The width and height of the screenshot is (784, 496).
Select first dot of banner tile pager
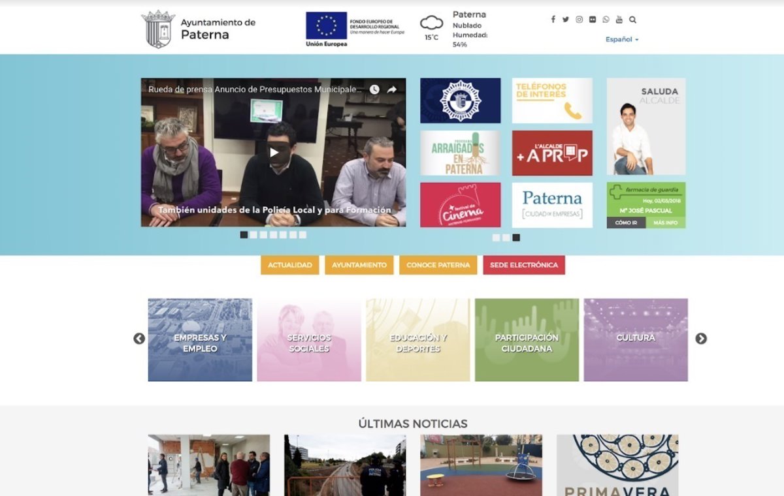tap(496, 238)
